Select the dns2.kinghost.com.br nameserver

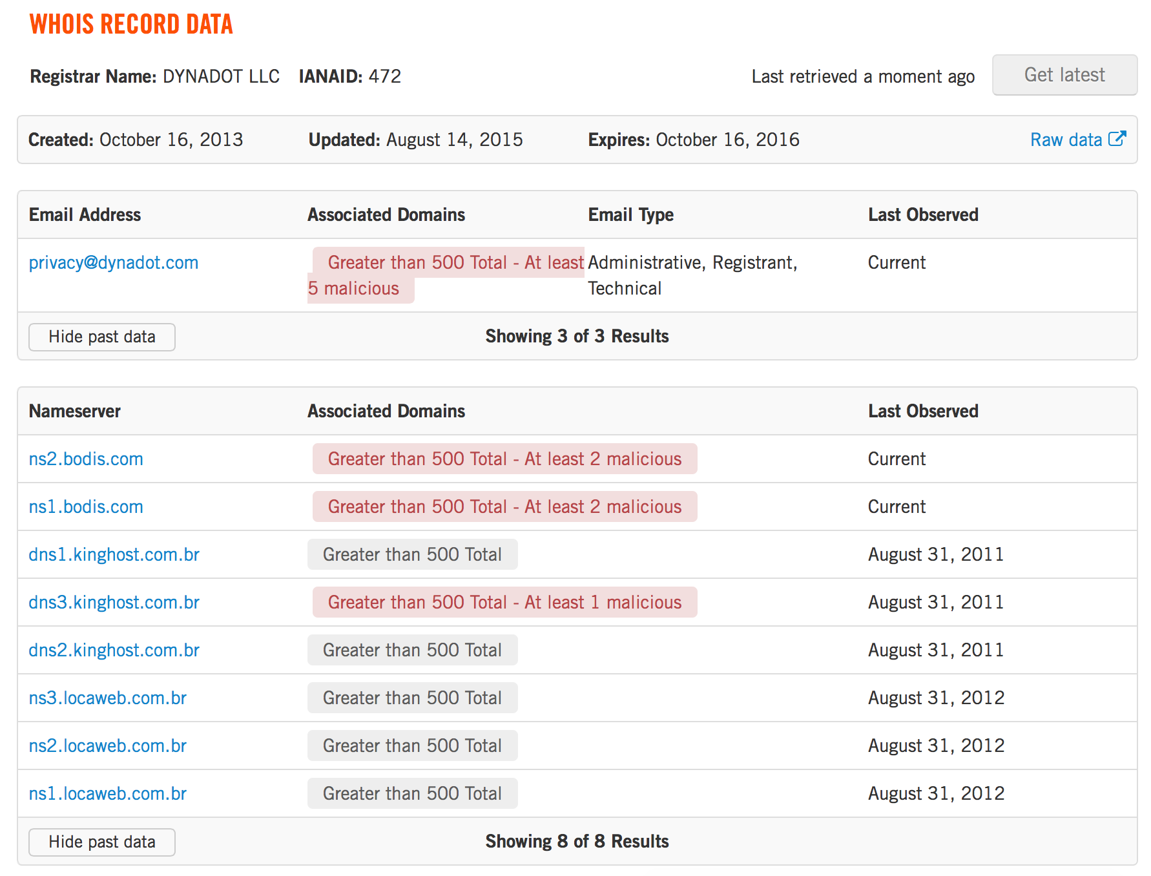tap(114, 651)
